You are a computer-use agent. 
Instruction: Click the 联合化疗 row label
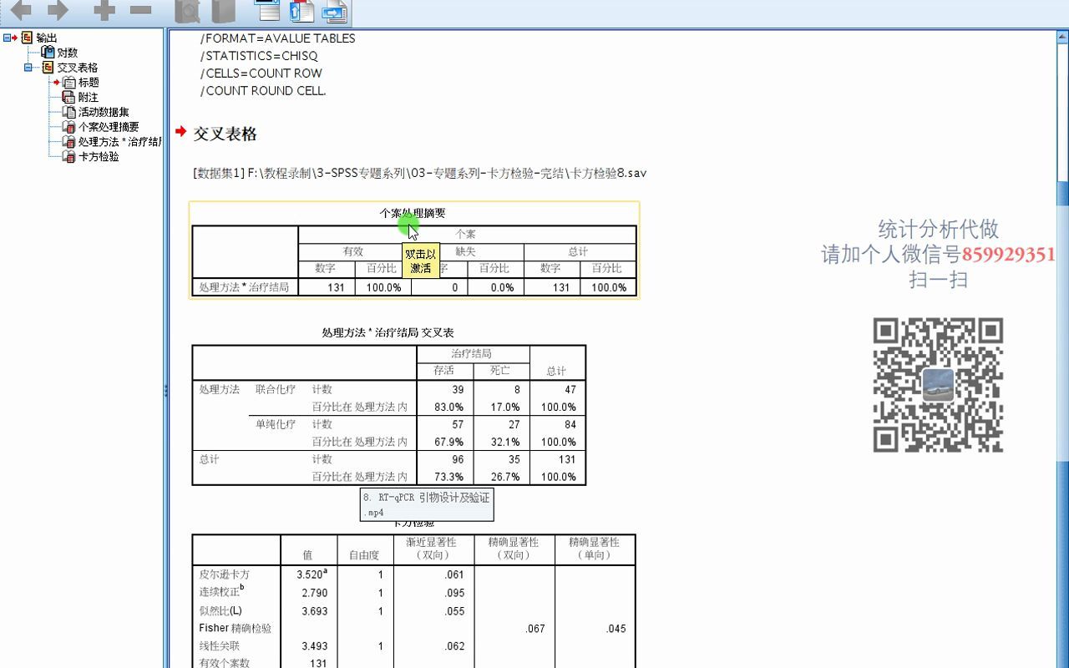click(x=276, y=389)
